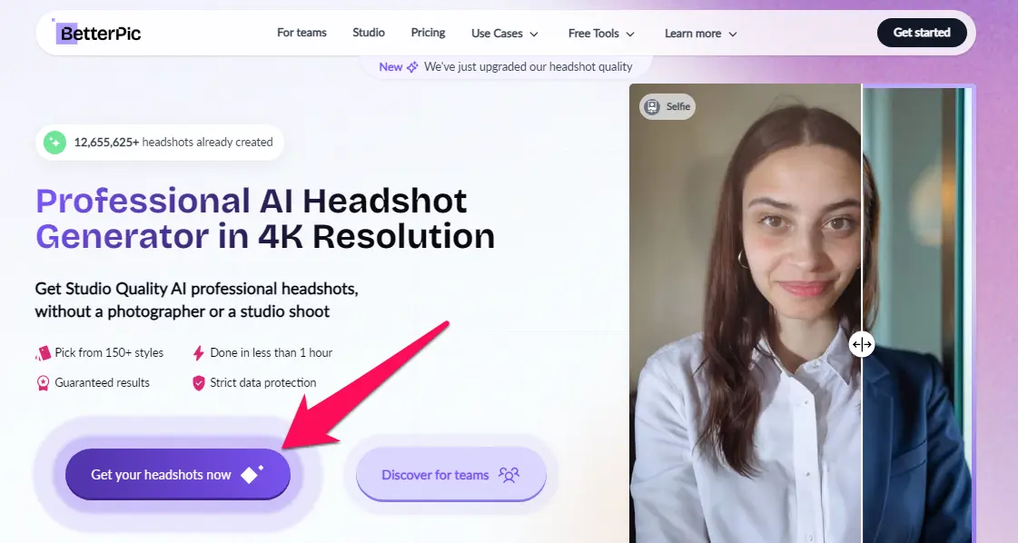This screenshot has height=543, width=1018.
Task: Expand the Learn more menu
Action: tap(700, 34)
